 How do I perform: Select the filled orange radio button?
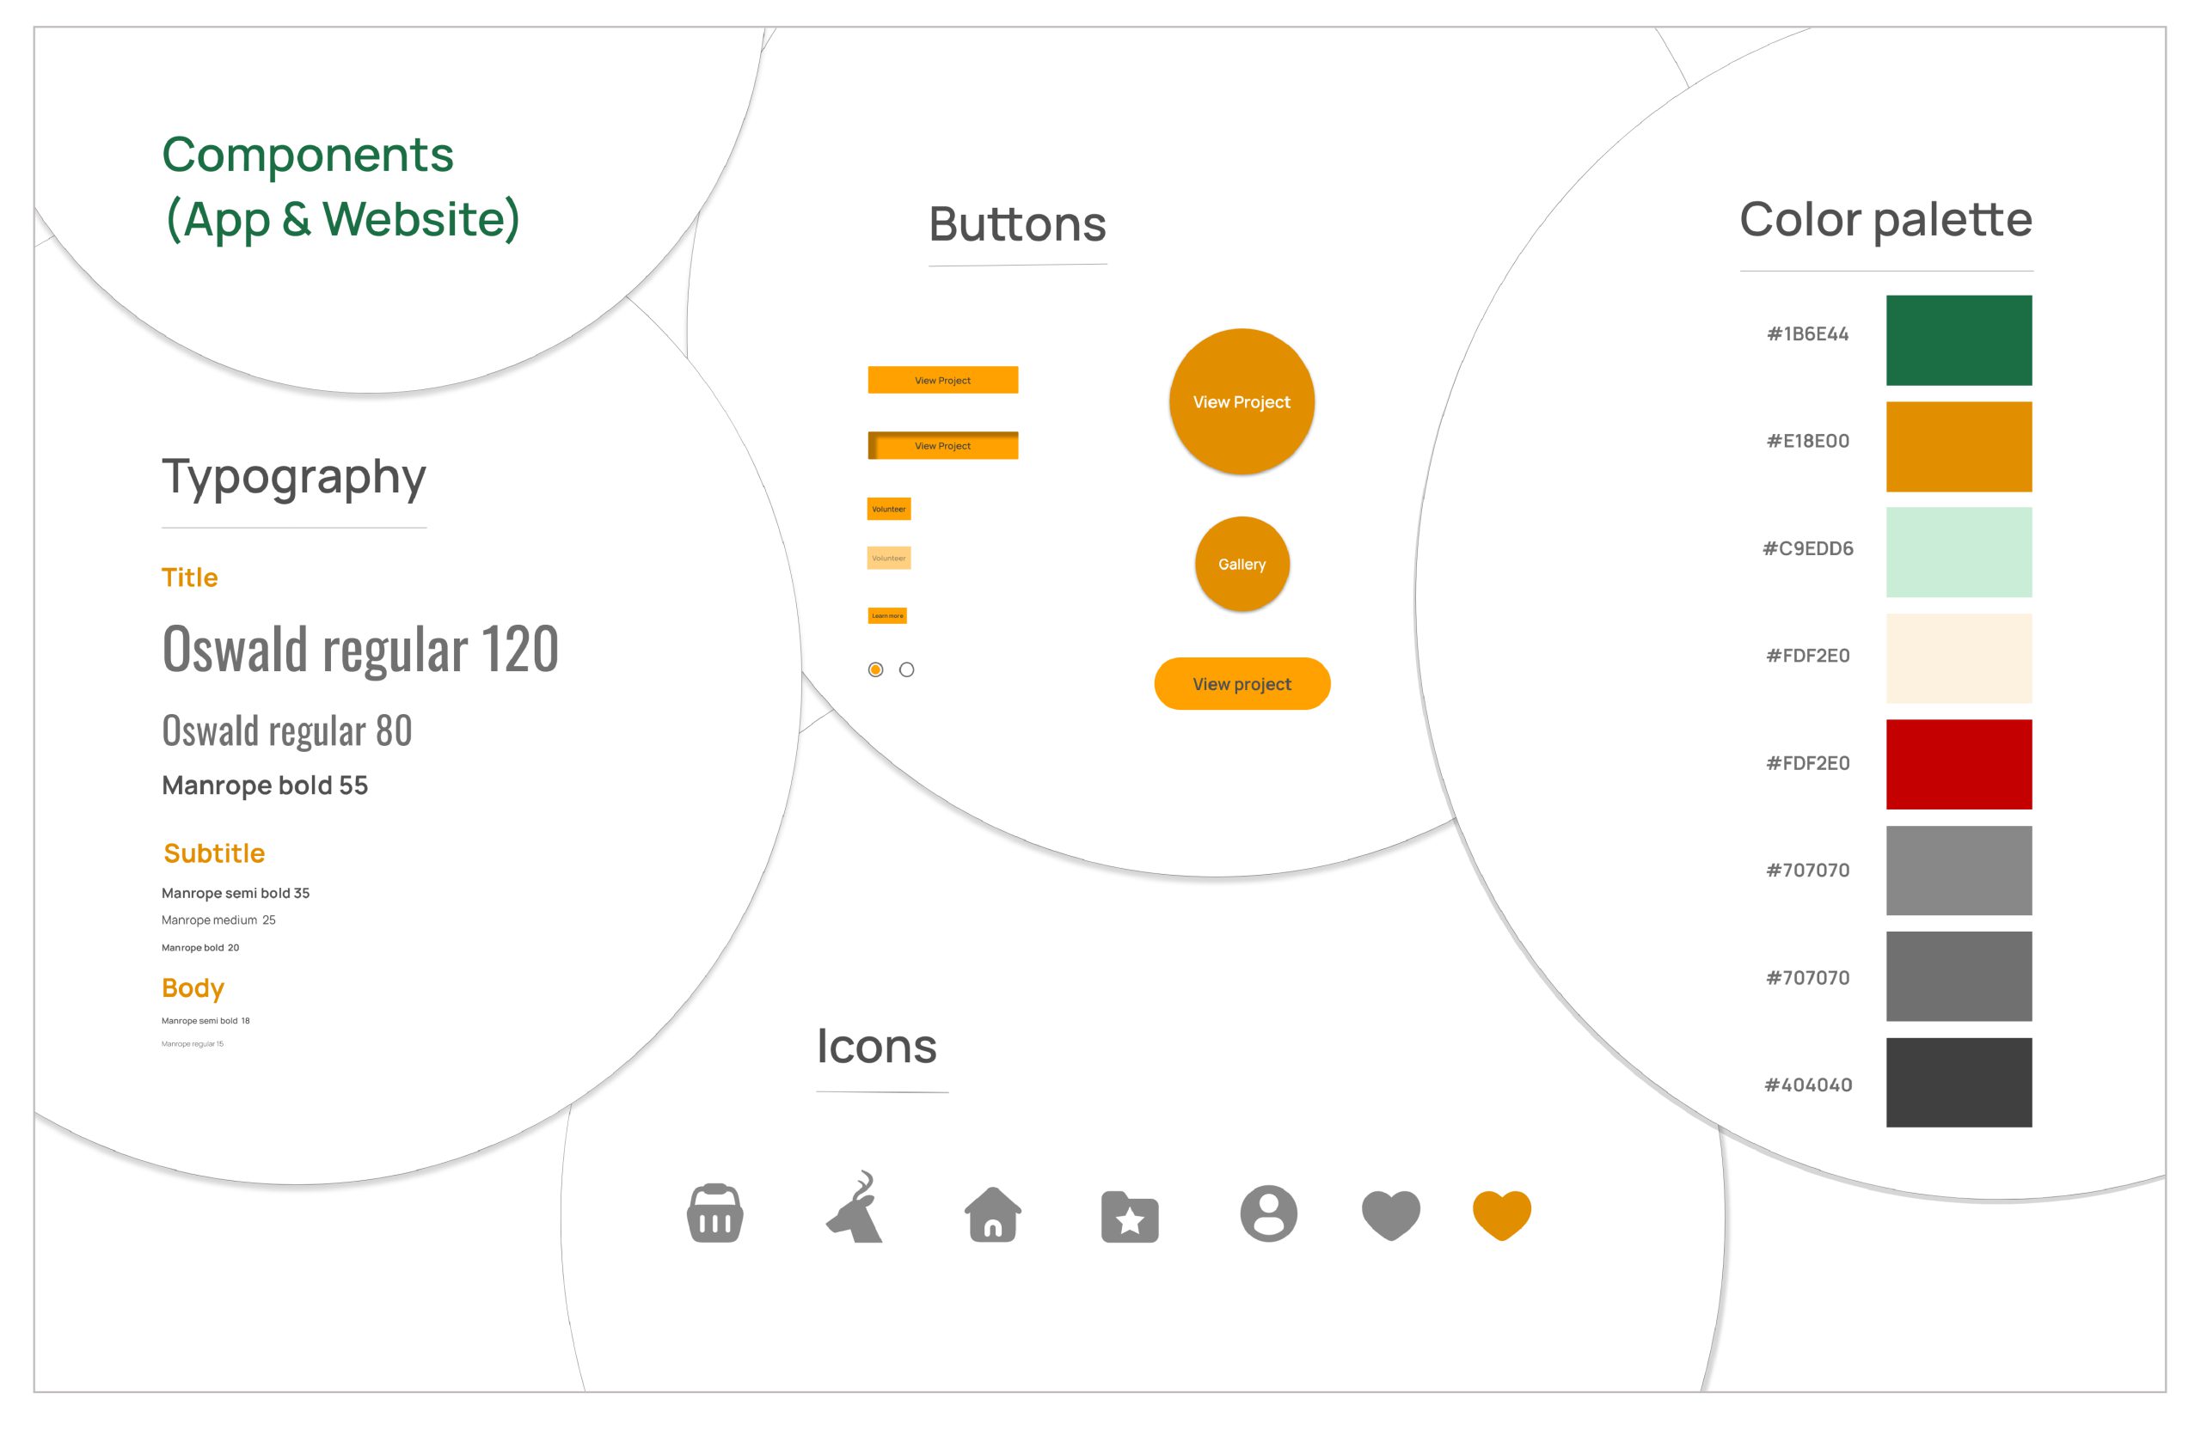(876, 669)
